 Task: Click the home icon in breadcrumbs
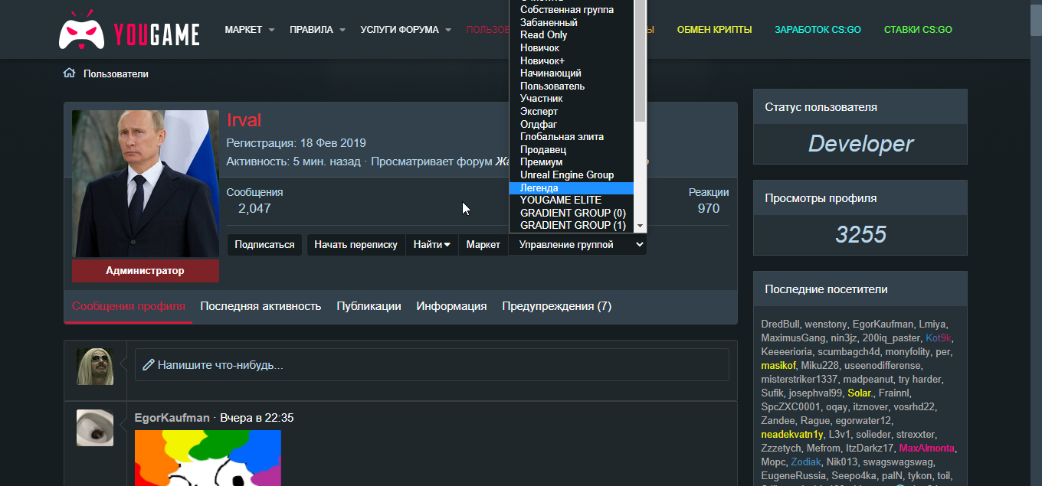pyautogui.click(x=69, y=73)
